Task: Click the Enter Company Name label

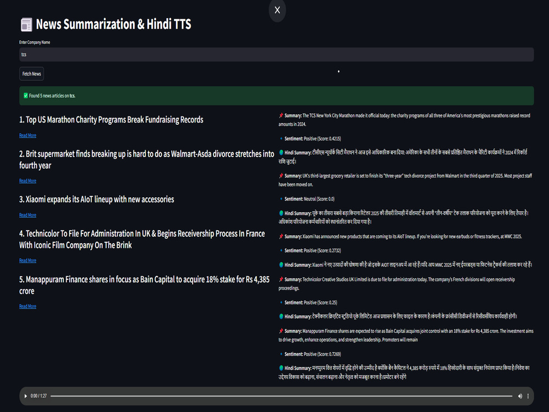Action: (35, 42)
